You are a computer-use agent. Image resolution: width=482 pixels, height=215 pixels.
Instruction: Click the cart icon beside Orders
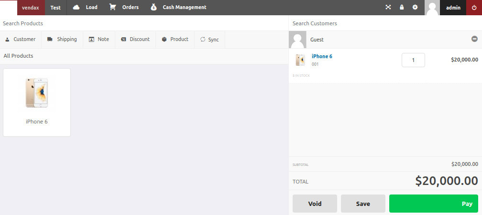(x=113, y=7)
